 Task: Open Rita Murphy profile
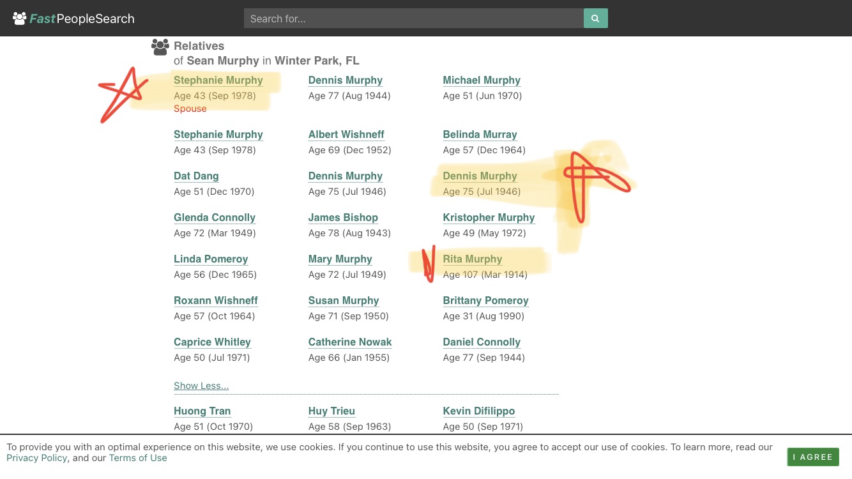pyautogui.click(x=473, y=259)
